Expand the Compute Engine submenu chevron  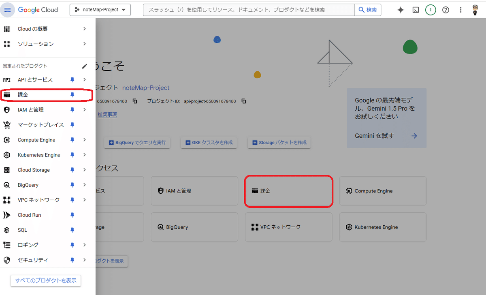pyautogui.click(x=84, y=140)
